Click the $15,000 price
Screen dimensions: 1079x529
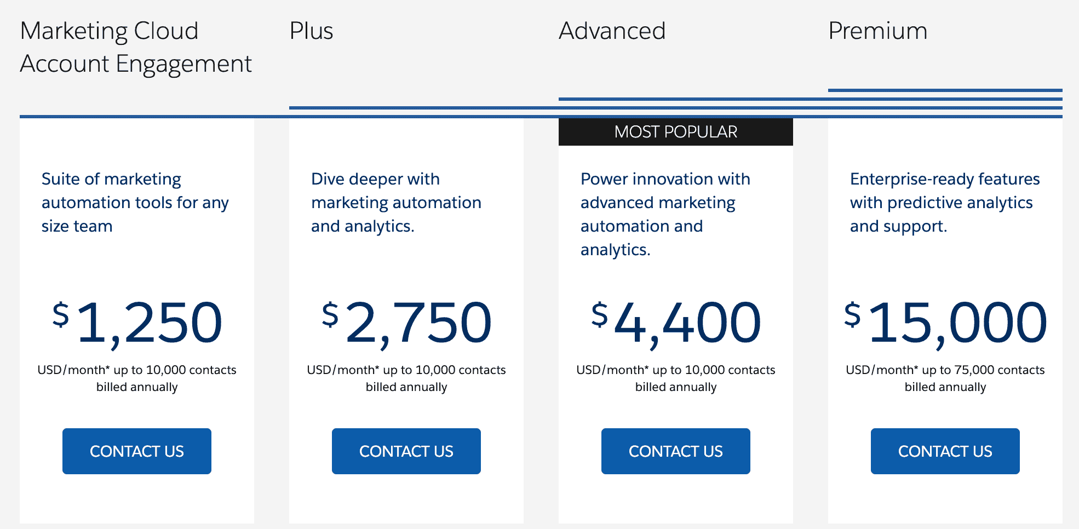click(945, 323)
